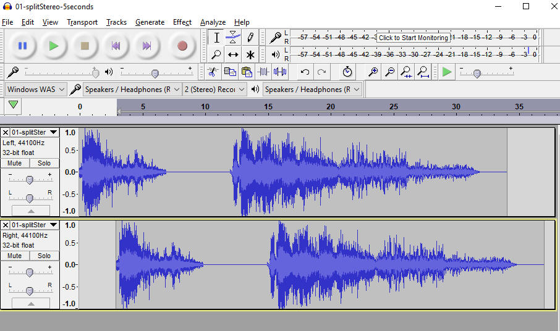Solo the Right channel track
Viewport: 560px width, 331px height.
[x=44, y=256]
